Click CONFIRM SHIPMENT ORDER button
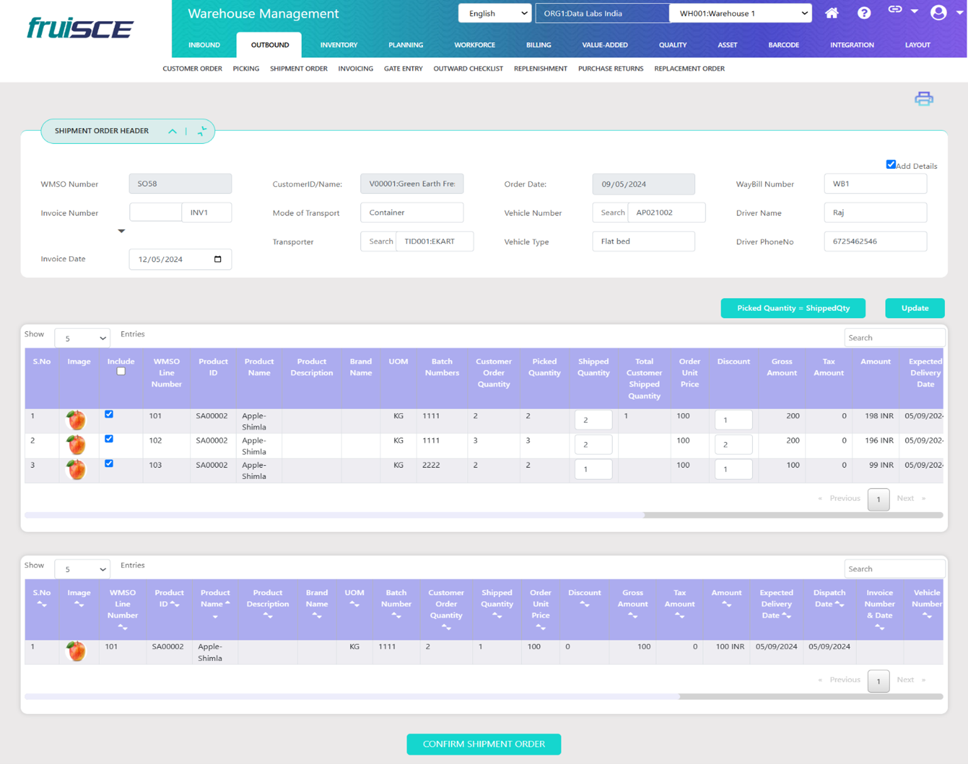968x764 pixels. (483, 744)
